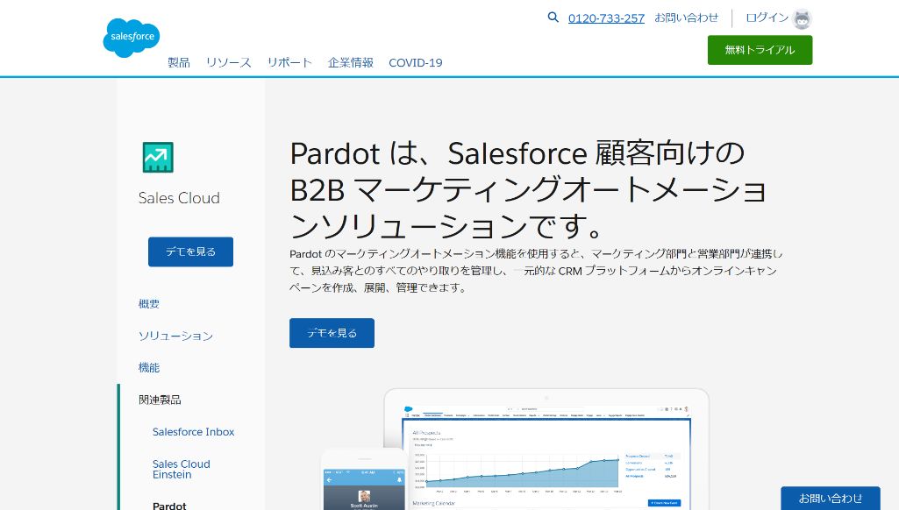This screenshot has width=899, height=510.
Task: Click the search magnifier icon
Action: (x=553, y=18)
